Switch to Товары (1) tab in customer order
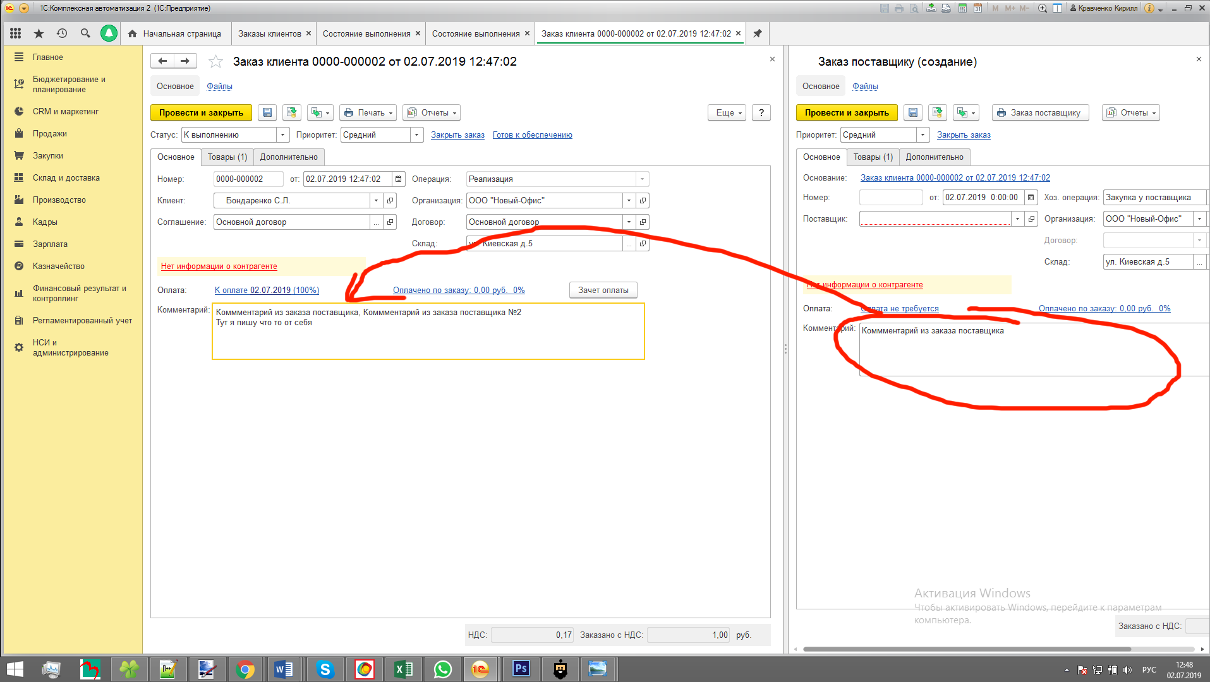The image size is (1210, 682). pyautogui.click(x=227, y=157)
